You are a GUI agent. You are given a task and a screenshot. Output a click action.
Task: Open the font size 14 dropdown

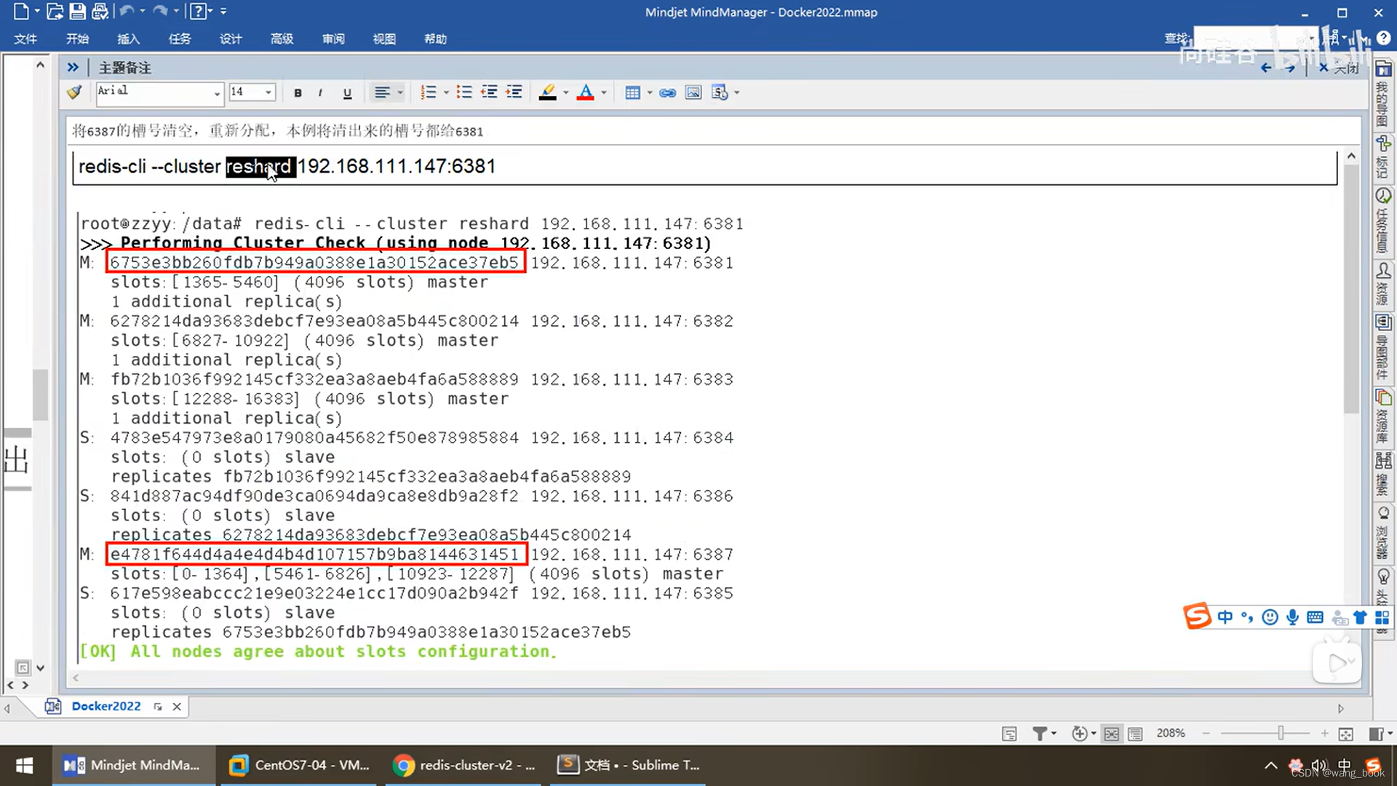click(268, 92)
